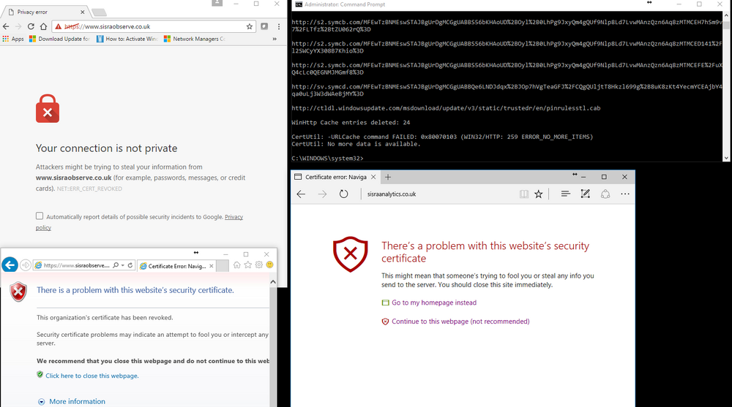Click Chrome profile icon in title bar

pos(217,3)
